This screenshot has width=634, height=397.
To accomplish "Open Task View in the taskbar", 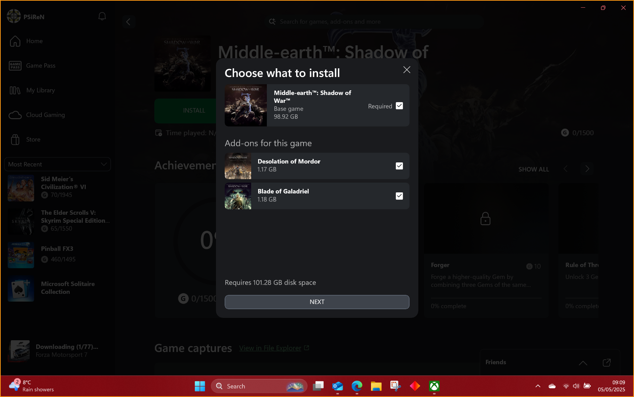I will click(x=318, y=386).
